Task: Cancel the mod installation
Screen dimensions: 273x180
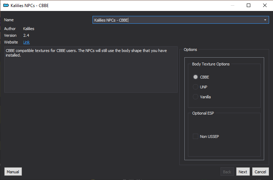Action: (261, 172)
